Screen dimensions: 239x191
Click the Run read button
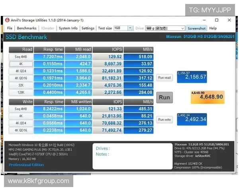pyautogui.click(x=165, y=78)
